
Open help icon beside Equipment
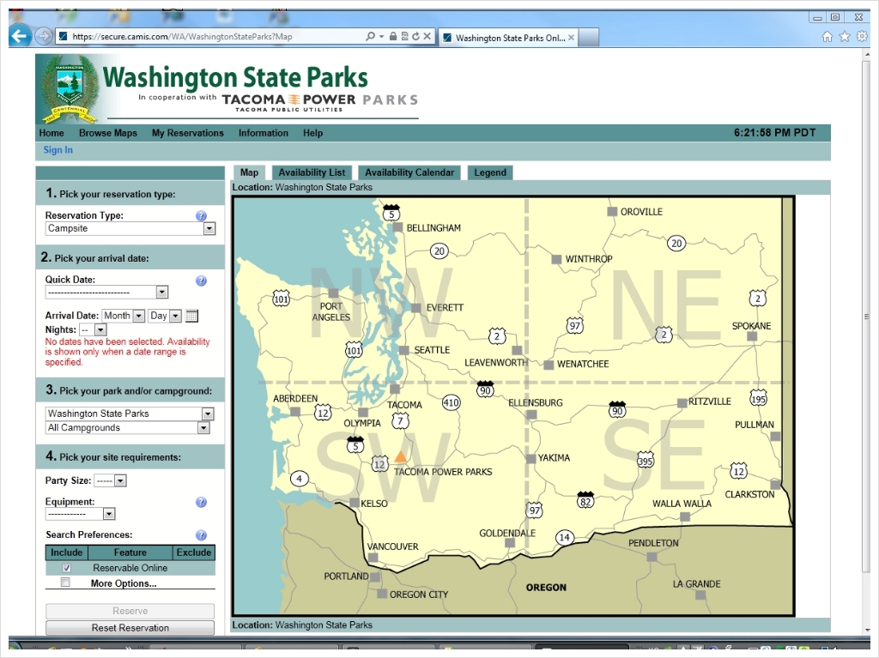point(201,502)
